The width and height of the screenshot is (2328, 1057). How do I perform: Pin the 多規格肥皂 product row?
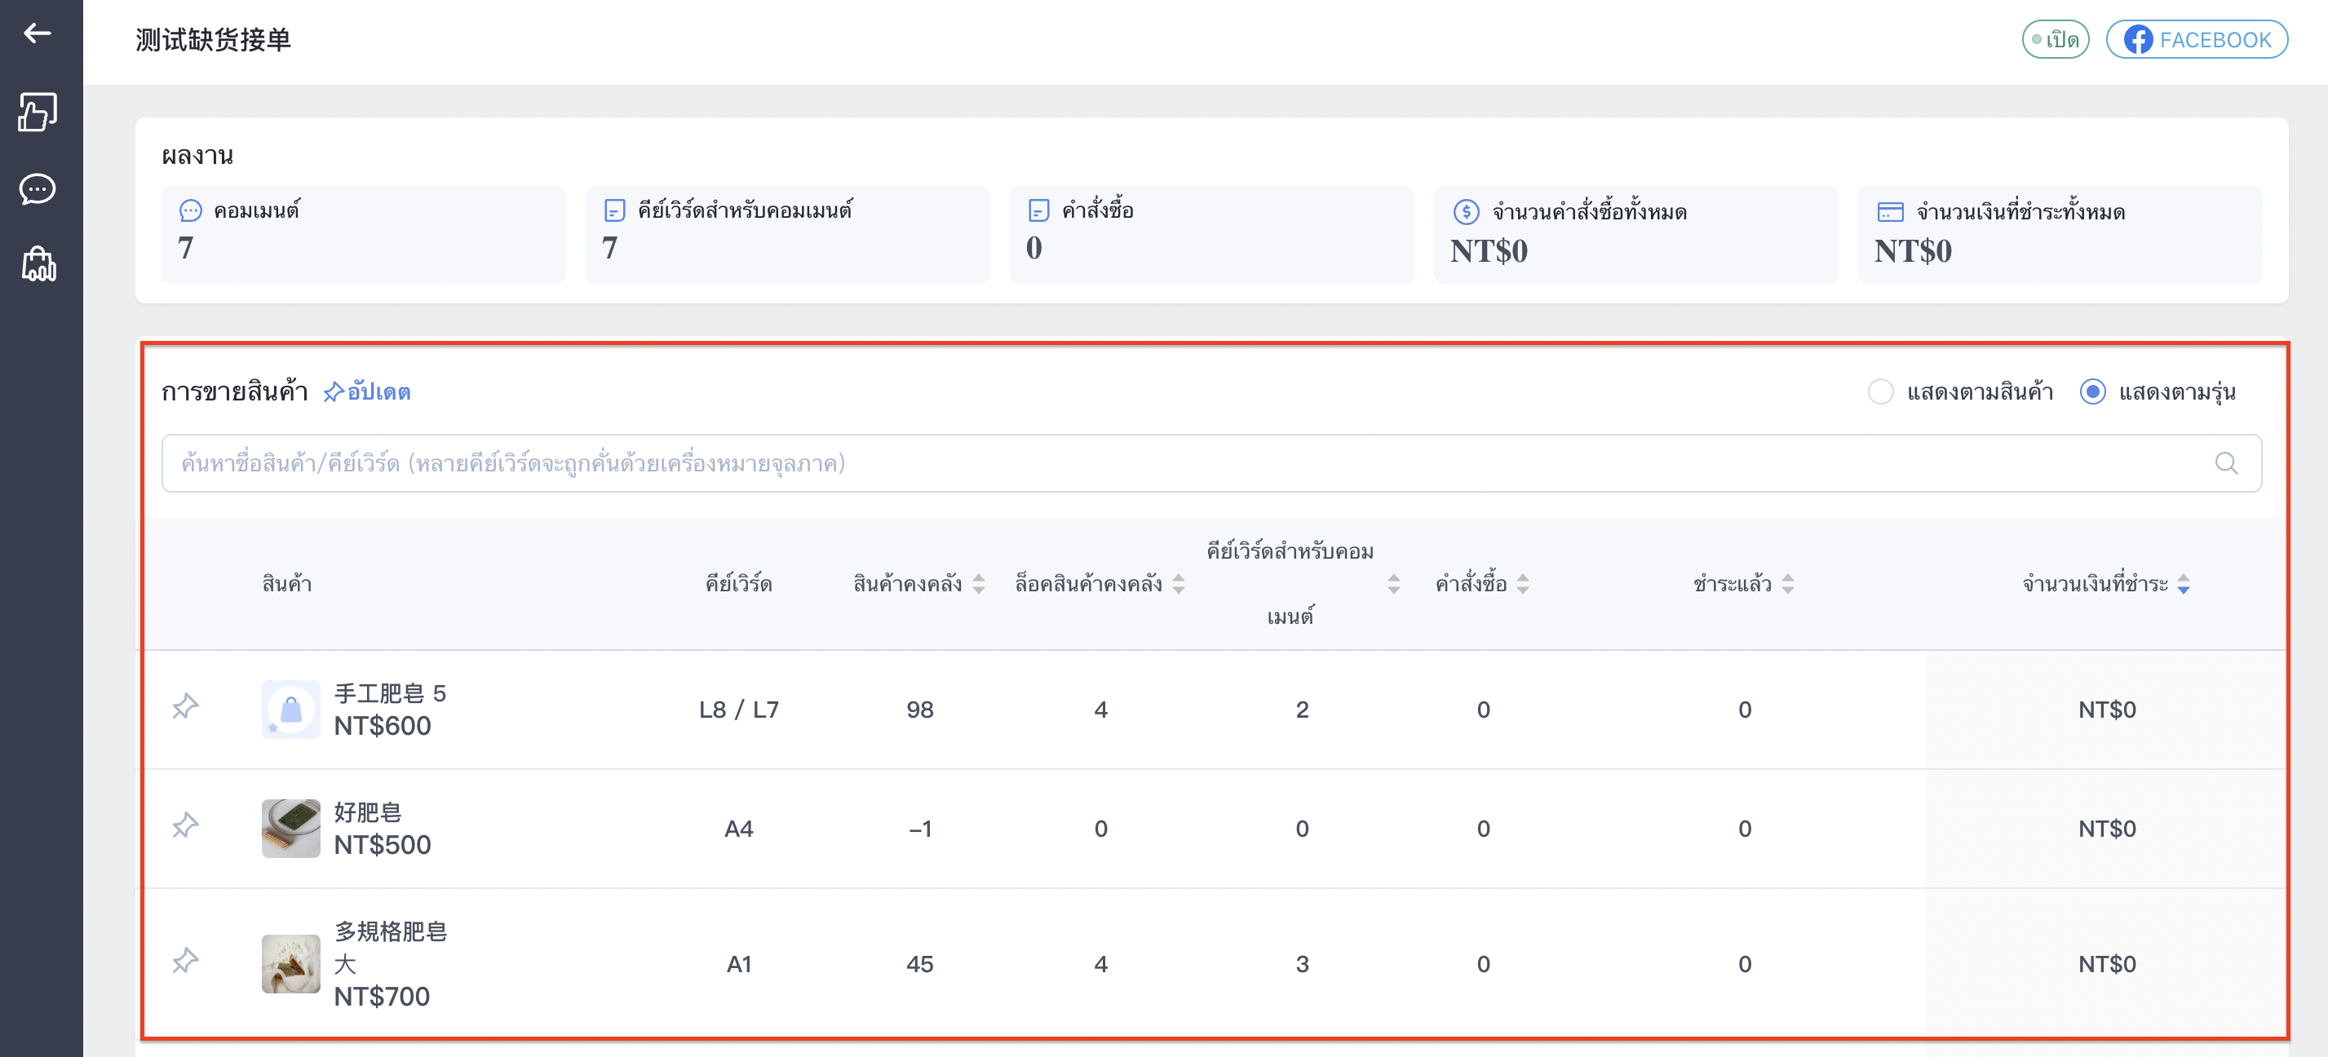tap(185, 962)
